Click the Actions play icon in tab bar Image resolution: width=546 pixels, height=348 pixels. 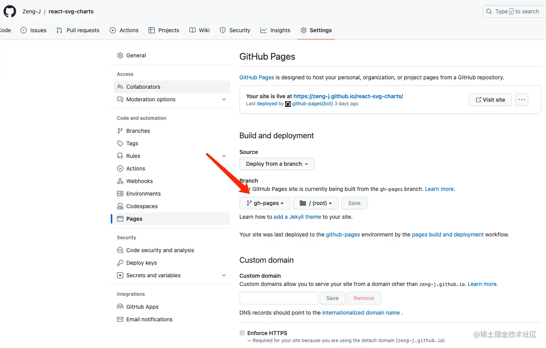point(113,30)
